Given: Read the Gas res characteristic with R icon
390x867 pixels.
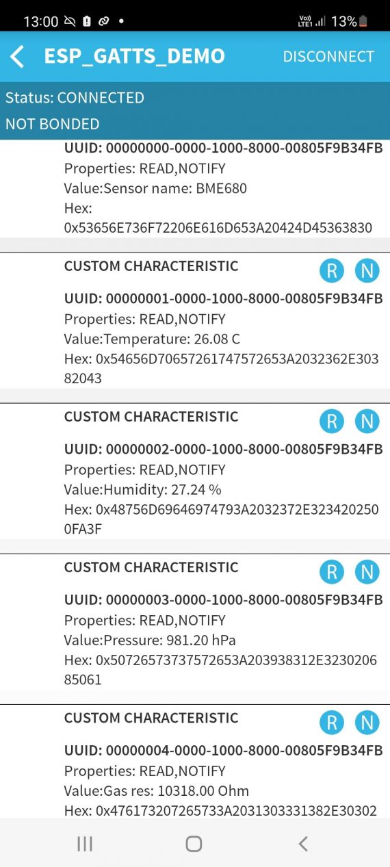Looking at the screenshot, I should pyautogui.click(x=332, y=723).
